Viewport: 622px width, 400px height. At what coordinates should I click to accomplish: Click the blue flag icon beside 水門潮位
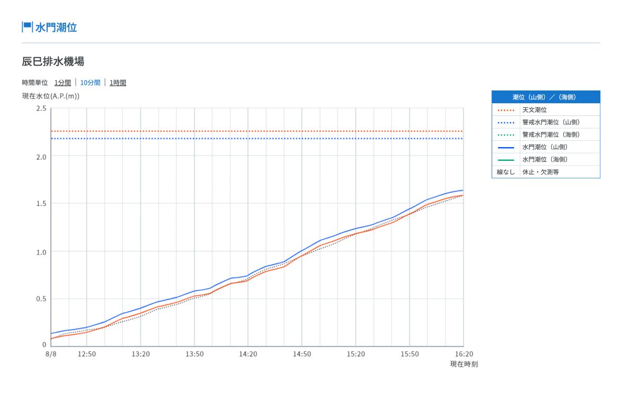pyautogui.click(x=27, y=27)
